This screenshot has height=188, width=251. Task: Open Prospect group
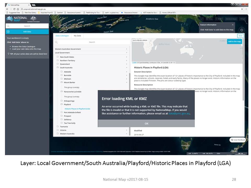point(67,116)
